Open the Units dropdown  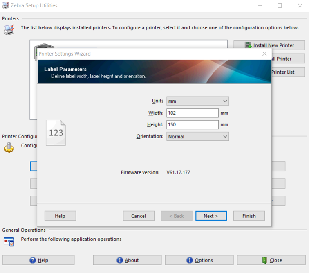pos(198,101)
